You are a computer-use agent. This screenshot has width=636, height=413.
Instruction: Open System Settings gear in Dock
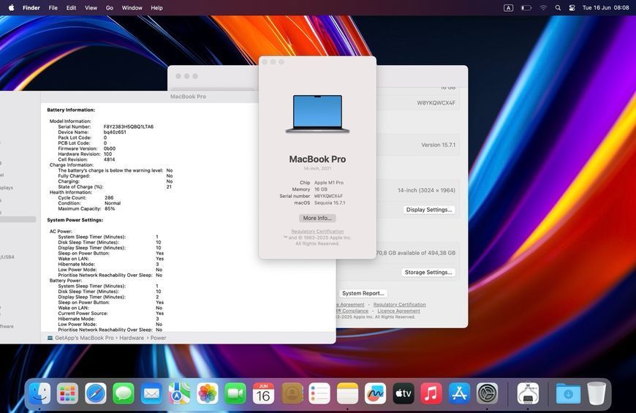click(487, 393)
